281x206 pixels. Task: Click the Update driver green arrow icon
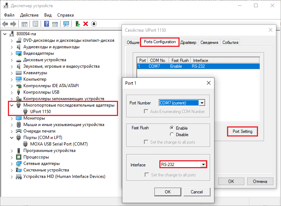click(77, 24)
